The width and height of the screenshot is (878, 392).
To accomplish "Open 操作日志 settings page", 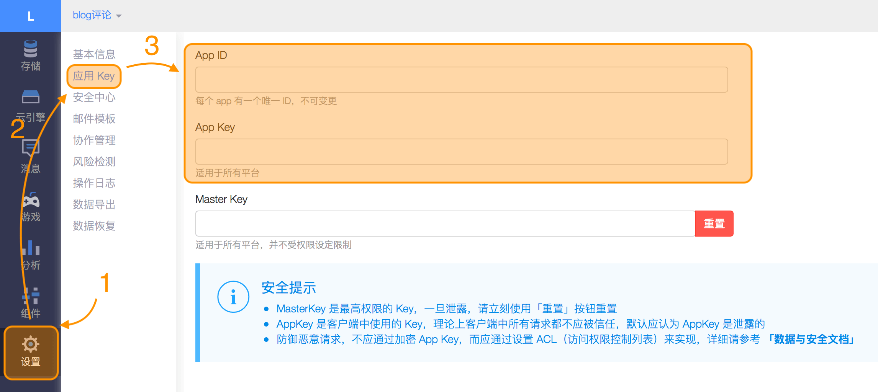I will 94,183.
